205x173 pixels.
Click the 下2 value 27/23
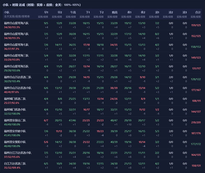100,142
